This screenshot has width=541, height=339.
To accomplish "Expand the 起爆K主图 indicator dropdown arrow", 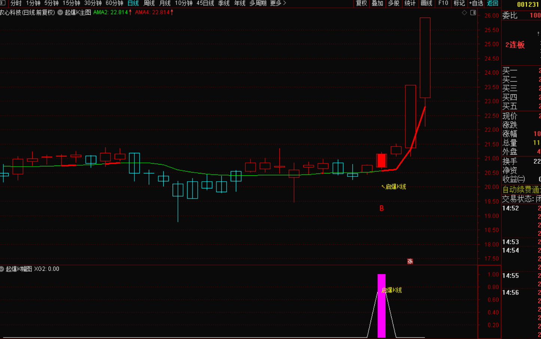I will [x=60, y=12].
